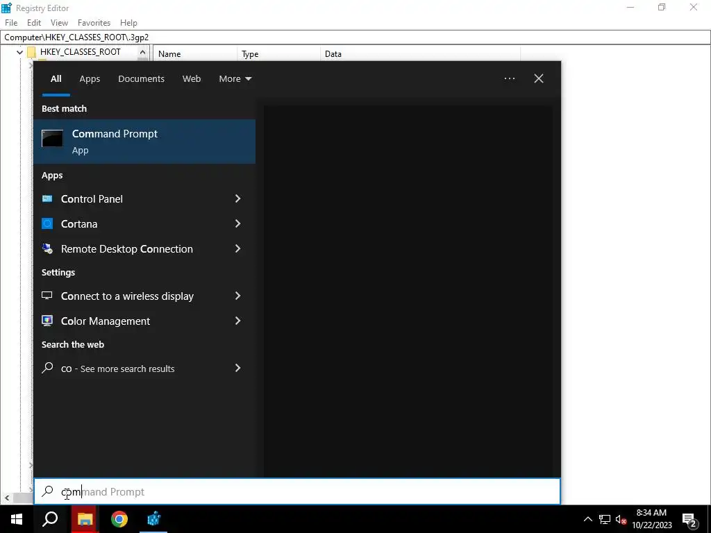Screen dimensions: 711x533
Task: Switch to the Web search tab
Action: point(192,78)
